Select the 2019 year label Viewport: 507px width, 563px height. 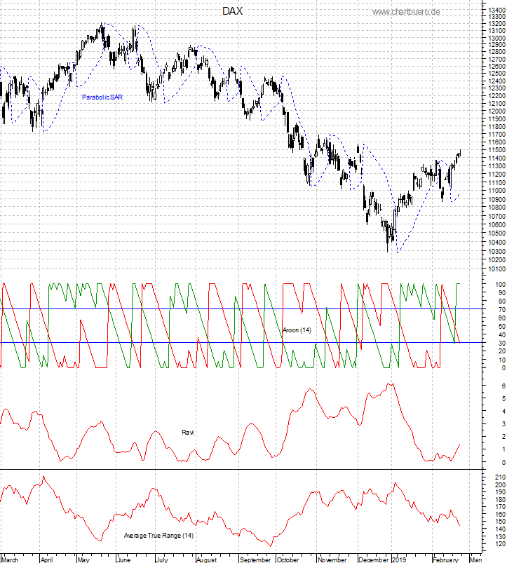pyautogui.click(x=399, y=559)
